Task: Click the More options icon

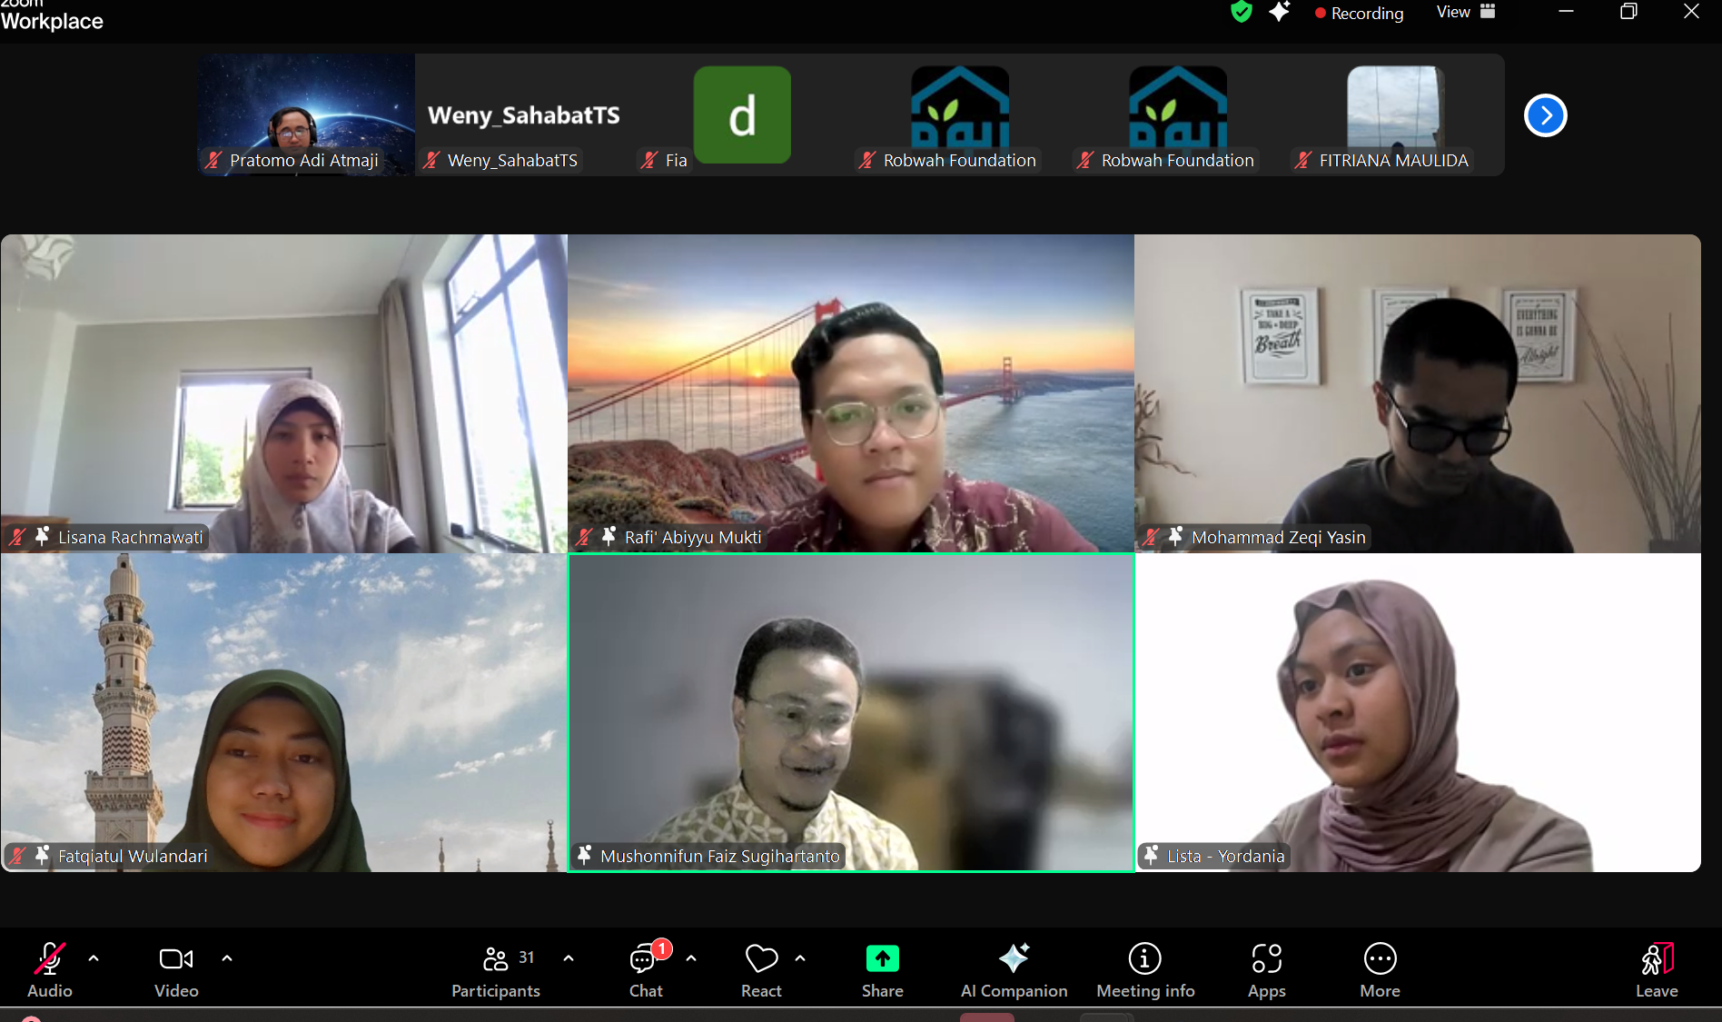Action: tap(1380, 968)
